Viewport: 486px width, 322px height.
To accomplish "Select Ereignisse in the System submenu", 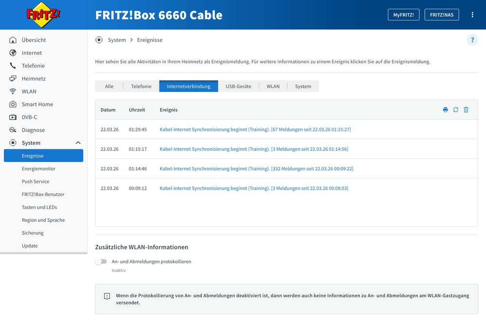I will [x=43, y=156].
